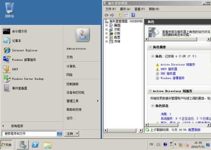Click the 配置刷新 link

point(194,130)
